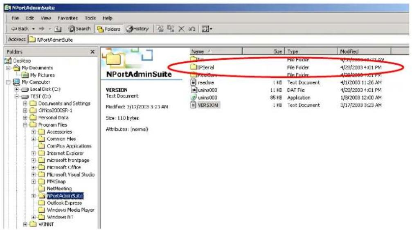Viewport: 412px width, 230px height.
Task: Toggle the Folders pane button
Action: (x=108, y=29)
